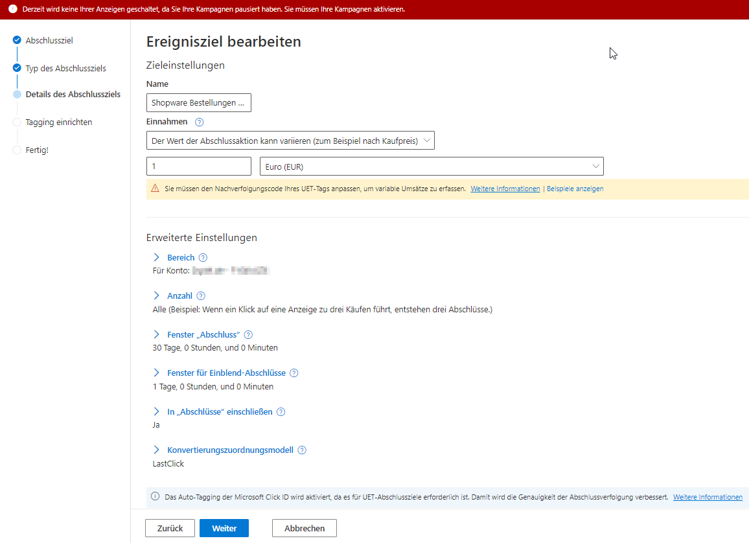
Task: Select Details des Abschlussziels step
Action: pyautogui.click(x=73, y=95)
